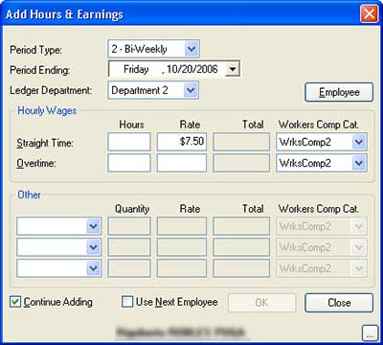
Task: Click the Employee button
Action: pyautogui.click(x=339, y=92)
